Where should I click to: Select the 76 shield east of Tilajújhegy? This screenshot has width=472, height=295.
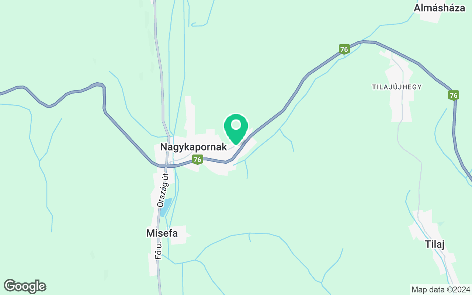454,96
